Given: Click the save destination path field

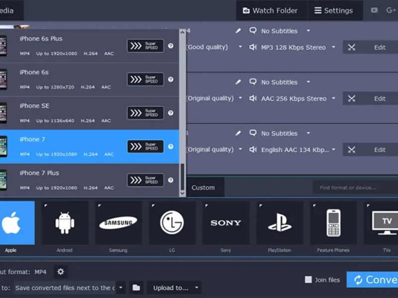Looking at the screenshot, I should pyautogui.click(x=65, y=288).
